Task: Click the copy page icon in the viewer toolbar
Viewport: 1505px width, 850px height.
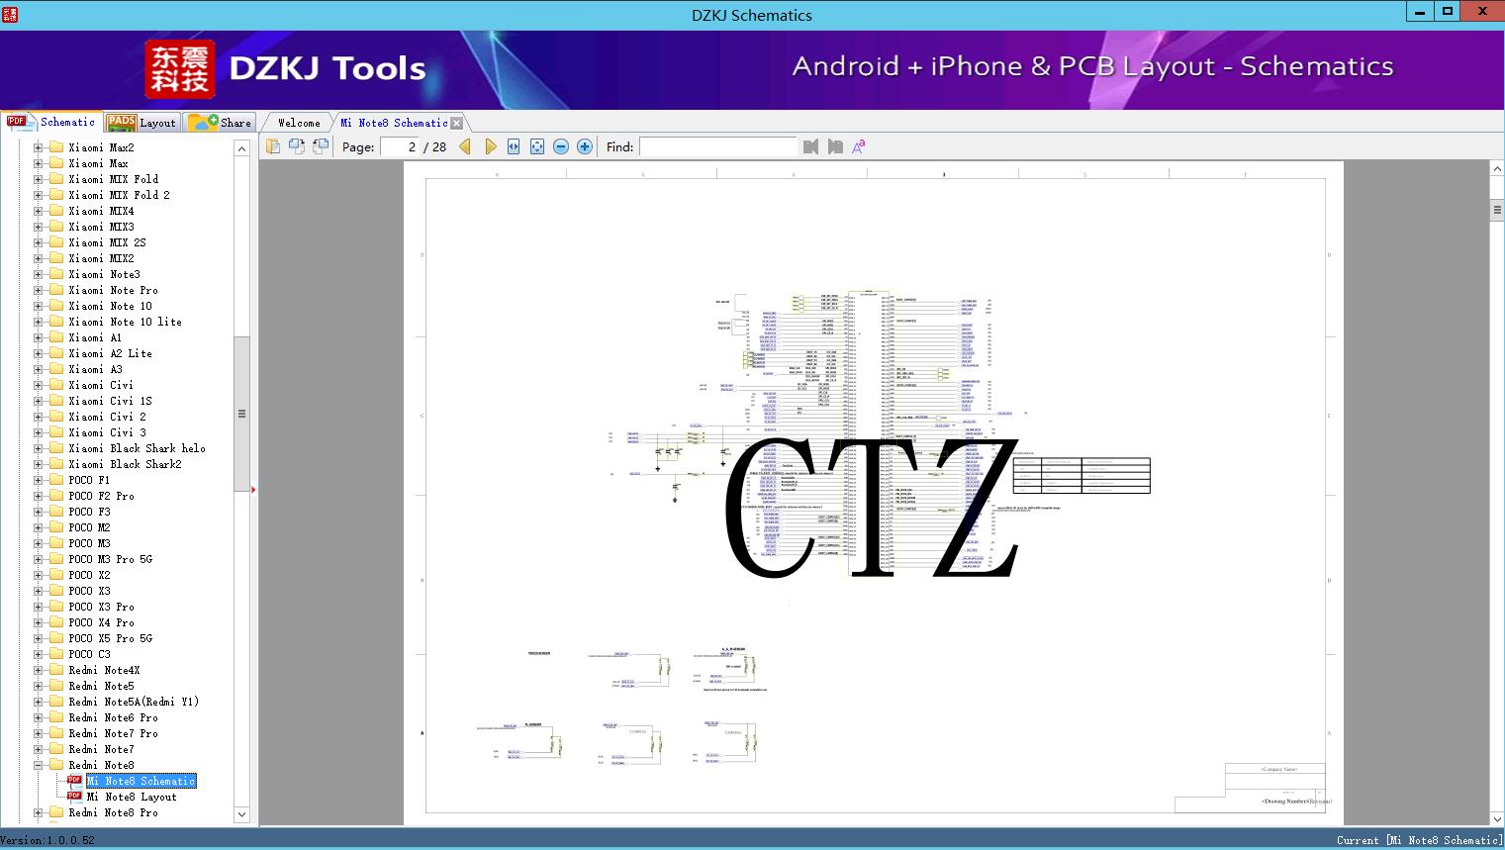Action: point(273,146)
